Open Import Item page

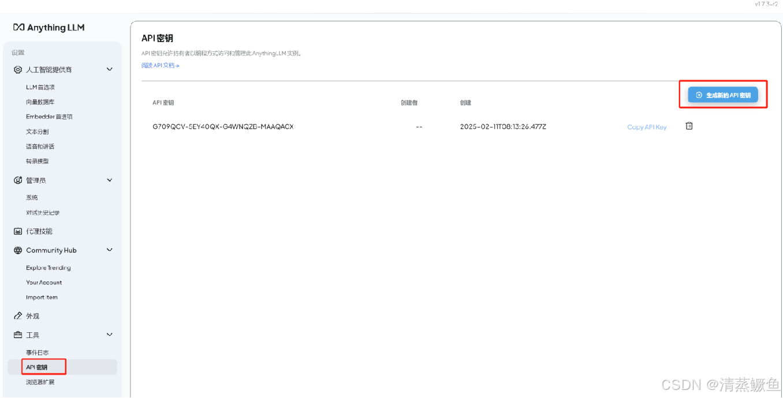(42, 298)
